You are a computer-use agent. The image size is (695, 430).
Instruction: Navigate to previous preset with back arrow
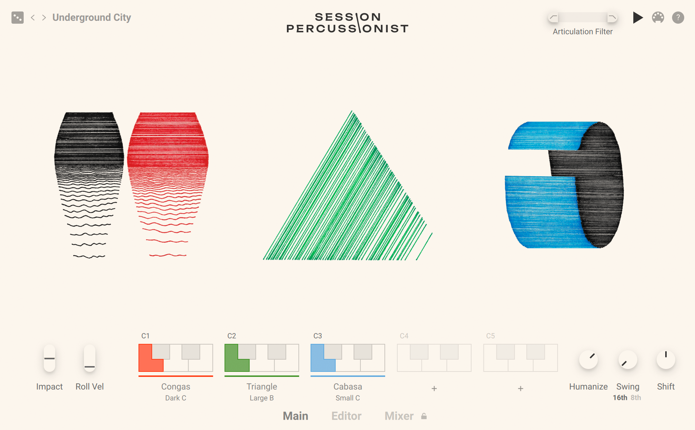tap(32, 18)
